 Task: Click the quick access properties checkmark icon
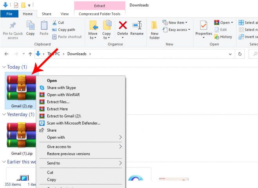pyautogui.click(x=16, y=5)
